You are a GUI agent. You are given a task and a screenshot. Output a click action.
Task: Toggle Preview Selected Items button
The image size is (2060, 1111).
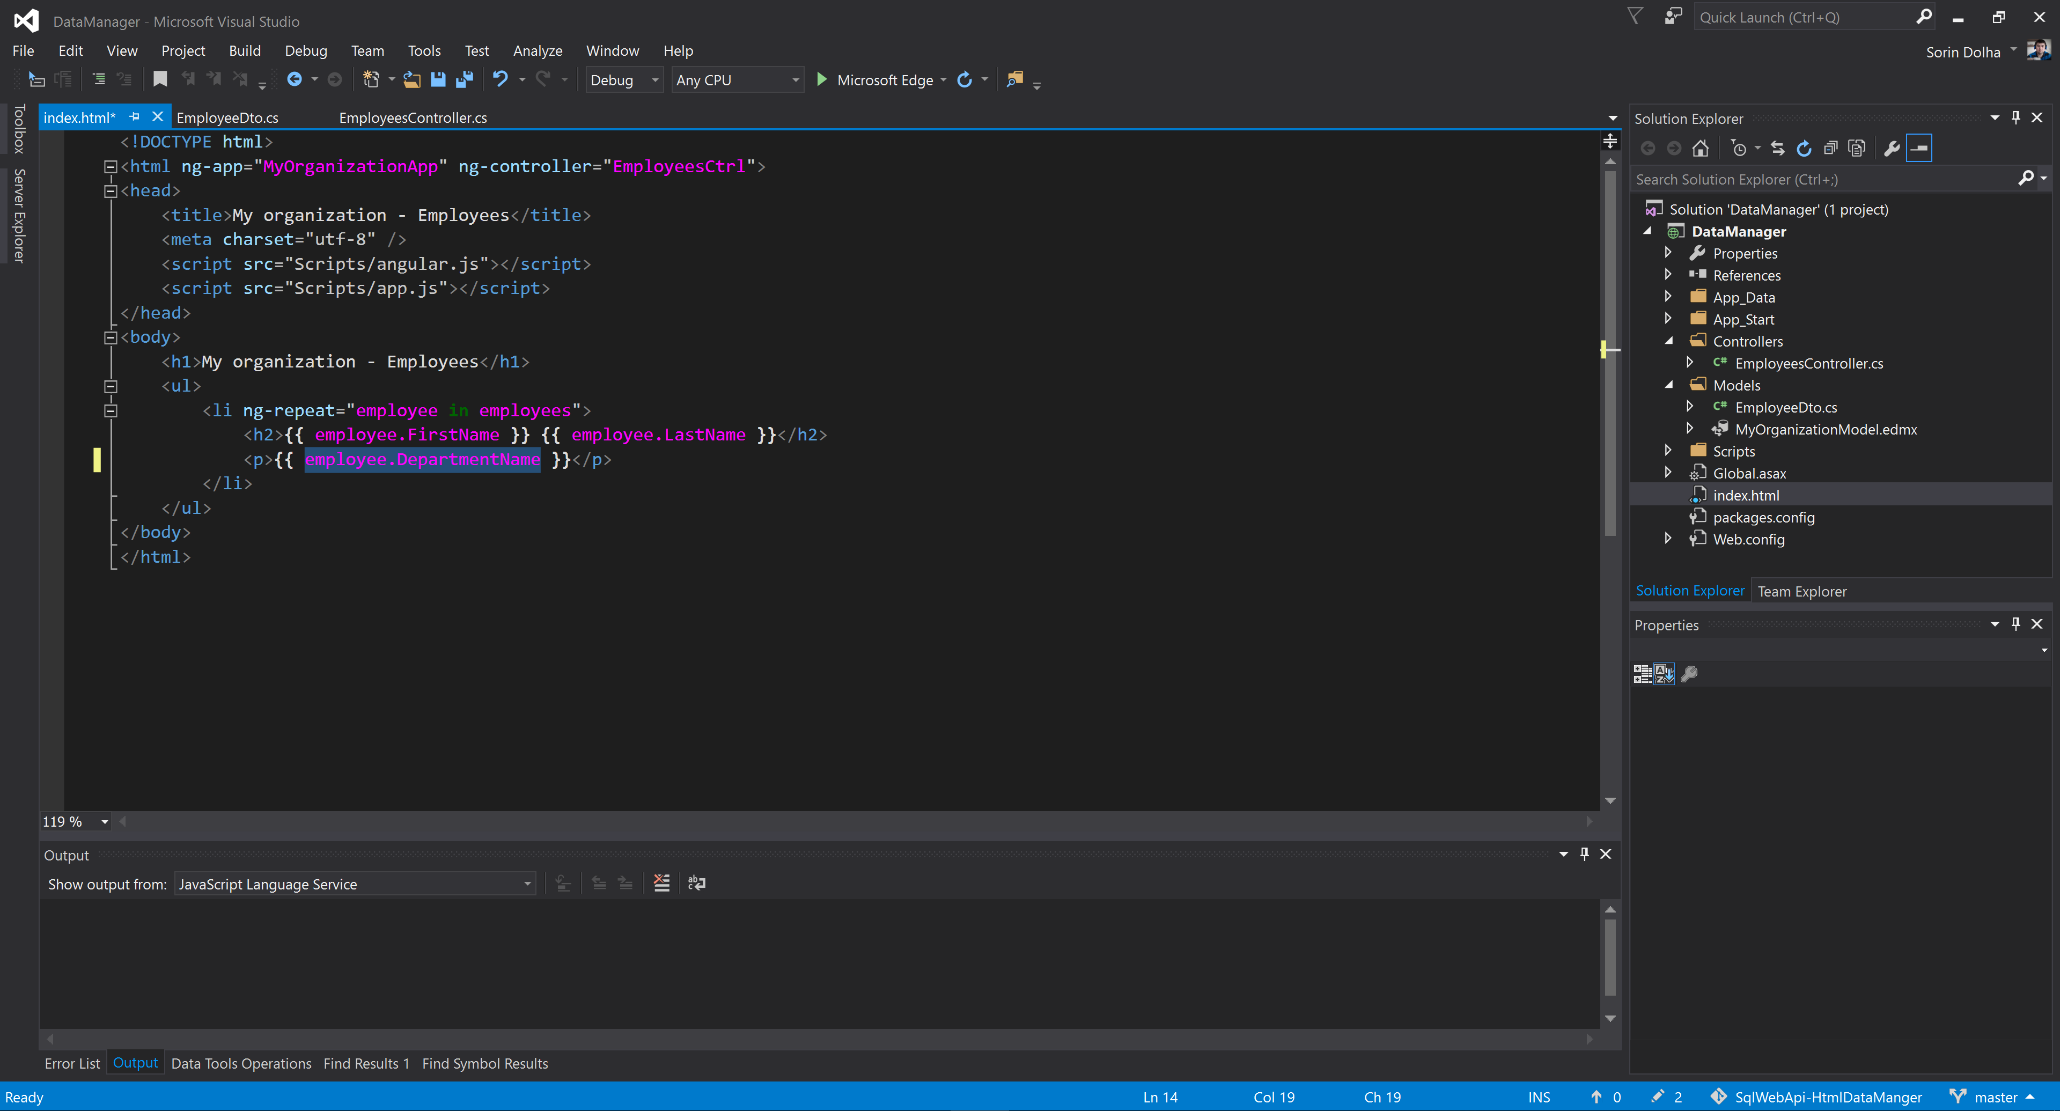pos(1919,148)
